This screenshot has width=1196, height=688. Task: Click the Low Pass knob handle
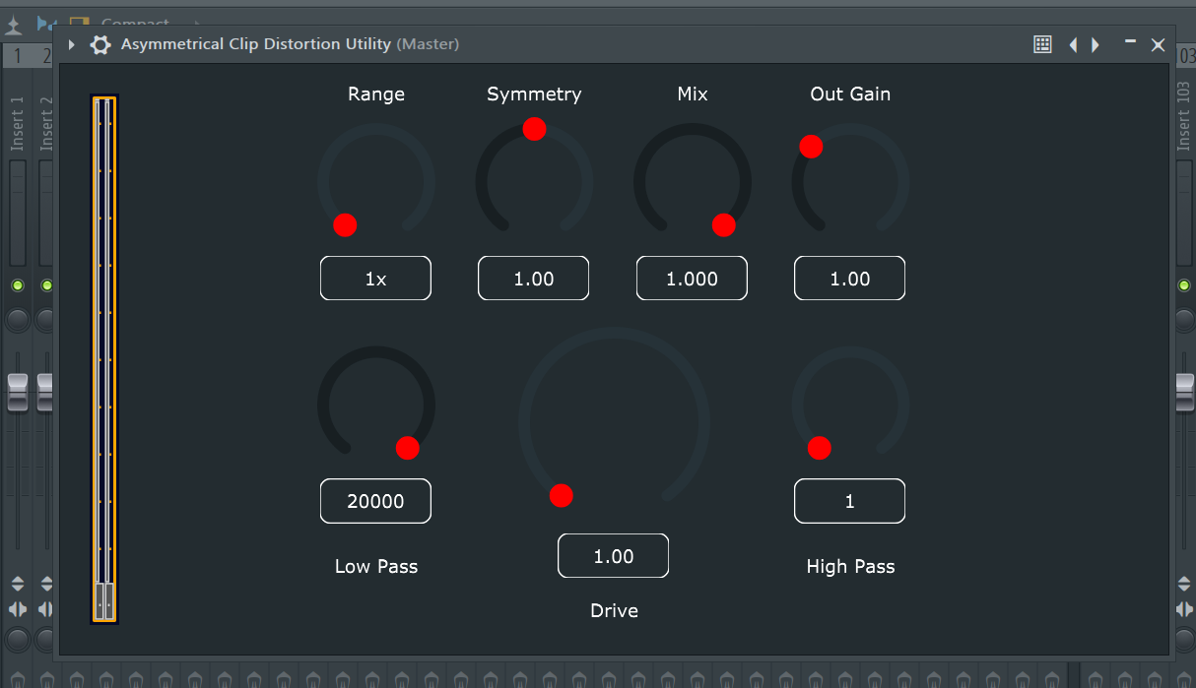[x=408, y=448]
